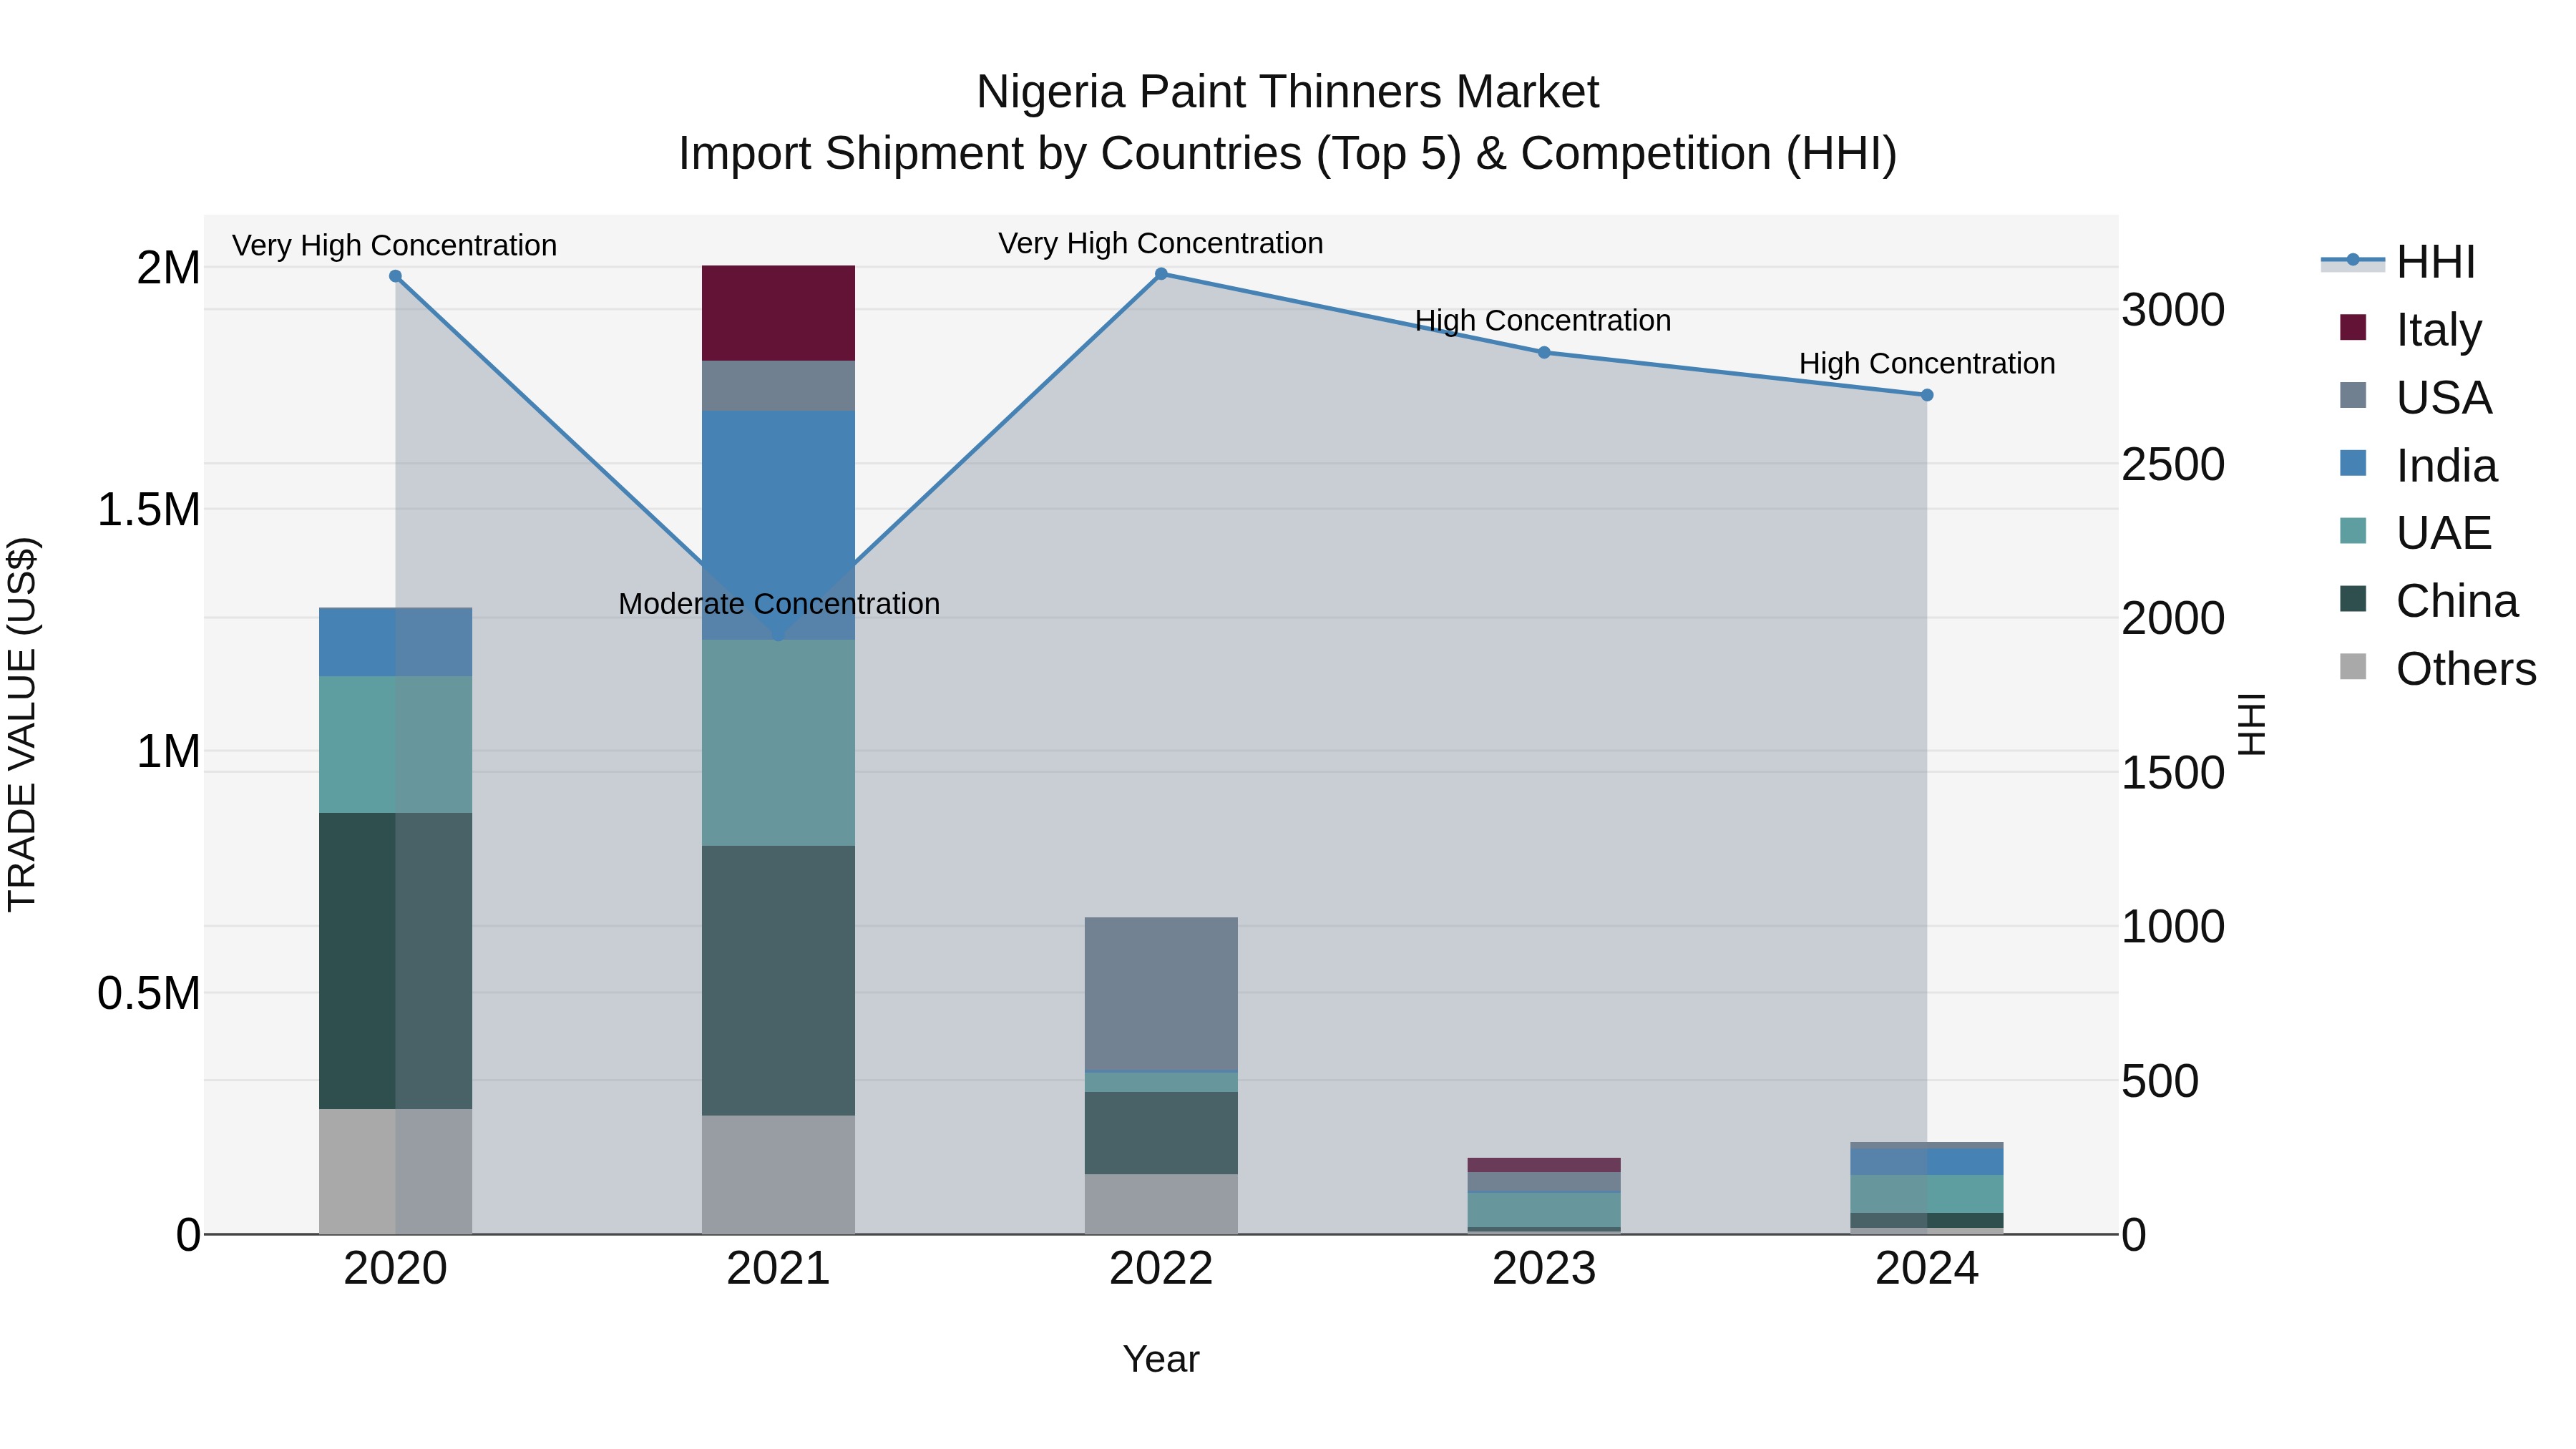Viewport: 2576px width, 1449px height.
Task: Click the Others gray color swatch
Action: 2353,666
